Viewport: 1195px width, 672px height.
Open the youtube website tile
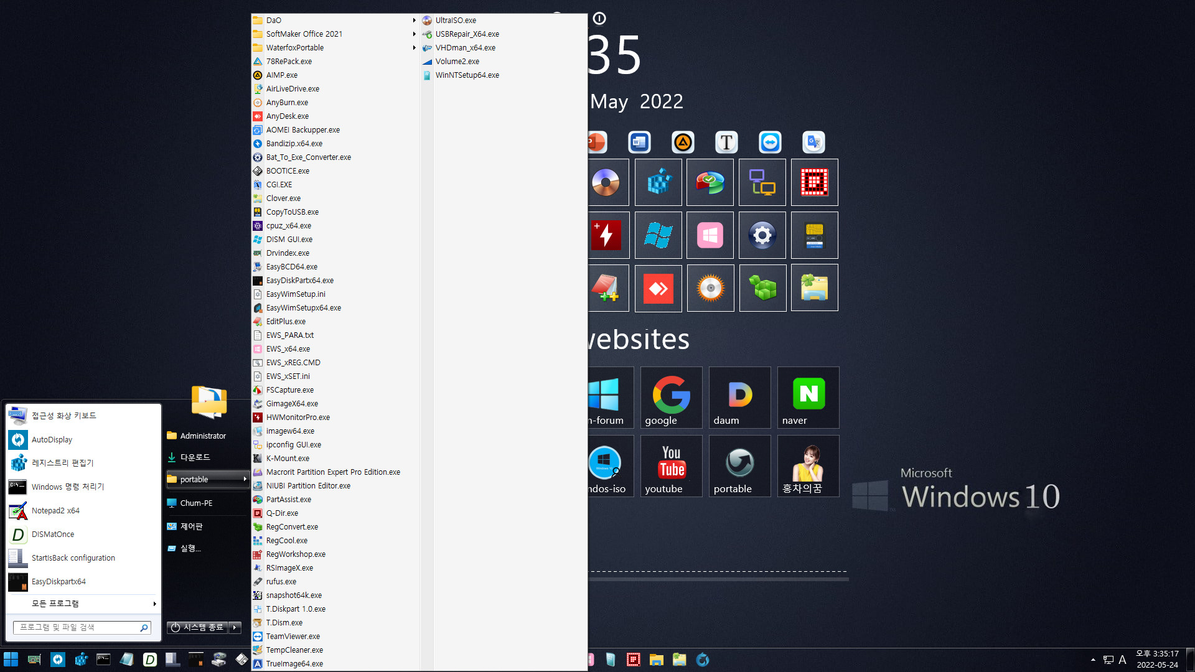point(671,466)
